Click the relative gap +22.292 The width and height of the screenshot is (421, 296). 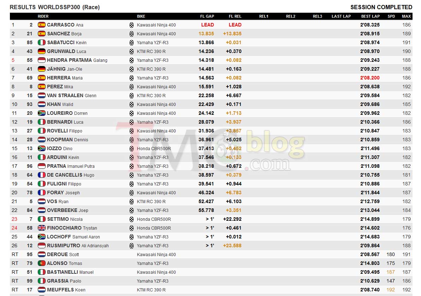coord(232,219)
